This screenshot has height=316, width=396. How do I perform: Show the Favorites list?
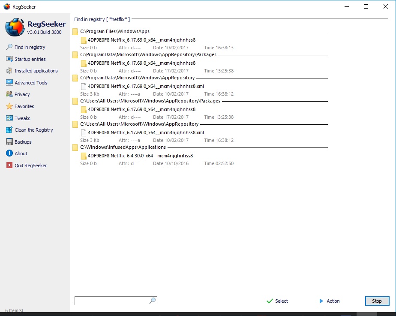(24, 106)
